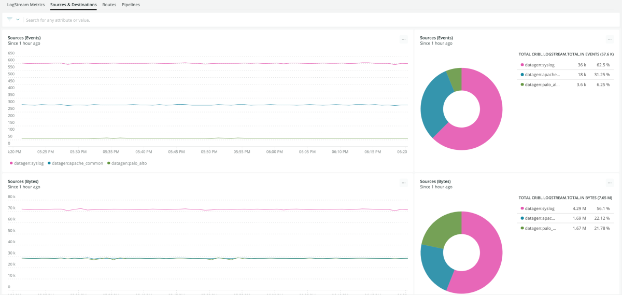The image size is (622, 295).
Task: Switch to the LogStream Metrics tab
Action: point(26,5)
